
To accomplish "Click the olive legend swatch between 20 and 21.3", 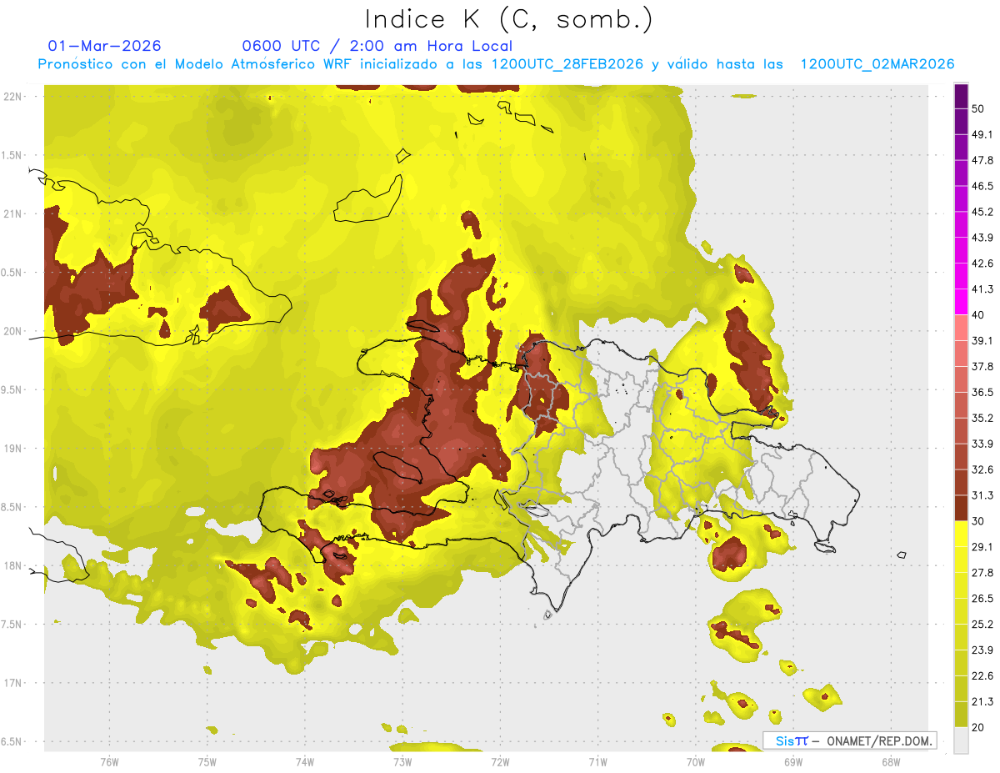I will [x=962, y=715].
